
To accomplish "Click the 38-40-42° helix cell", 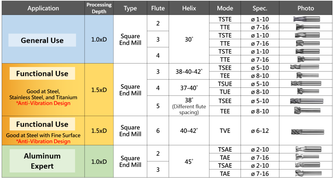I will tap(189, 72).
